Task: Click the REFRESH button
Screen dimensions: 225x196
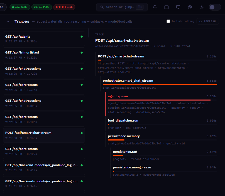Action: [207, 21]
